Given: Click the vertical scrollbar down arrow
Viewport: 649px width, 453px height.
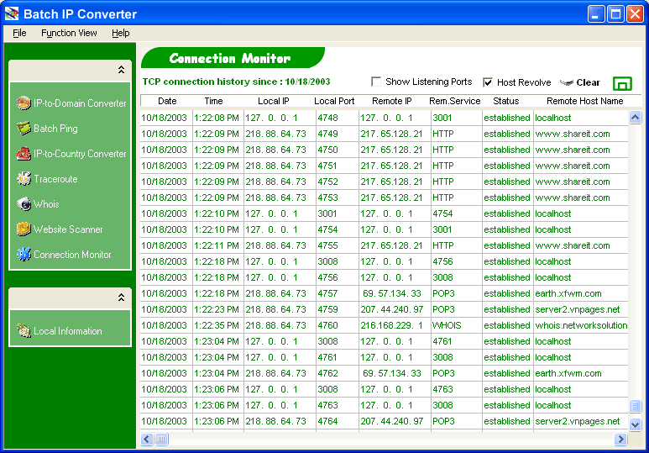Looking at the screenshot, I should 635,424.
